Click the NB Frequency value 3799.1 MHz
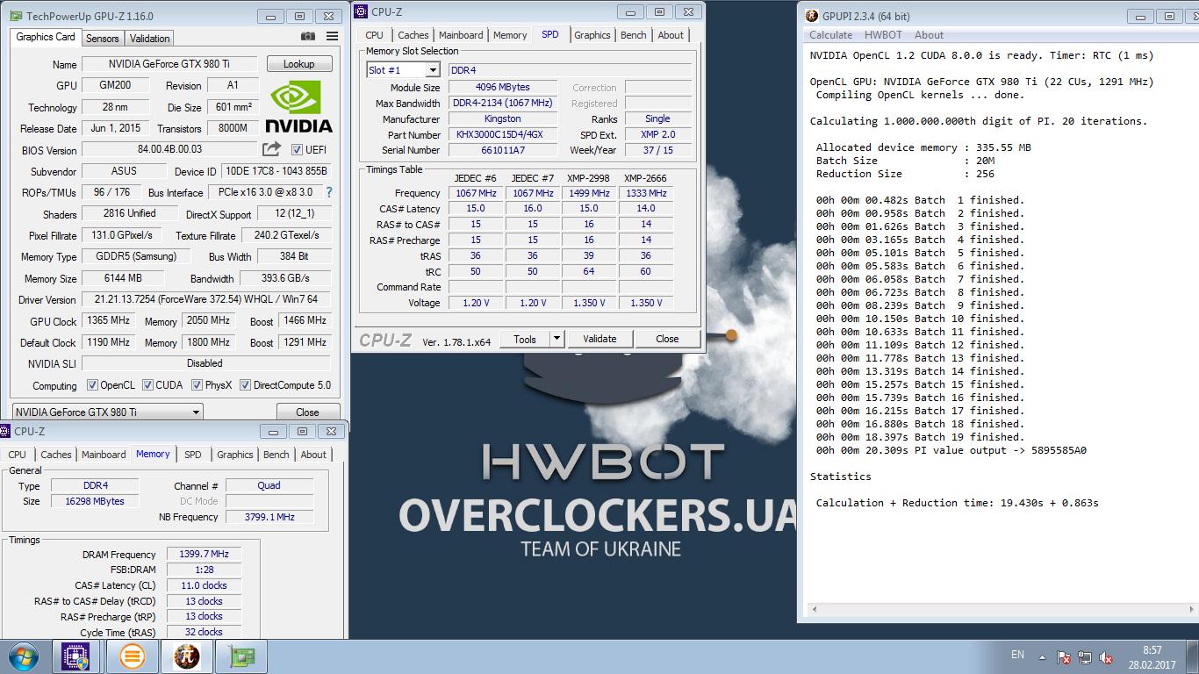The height and width of the screenshot is (674, 1199). [x=269, y=517]
